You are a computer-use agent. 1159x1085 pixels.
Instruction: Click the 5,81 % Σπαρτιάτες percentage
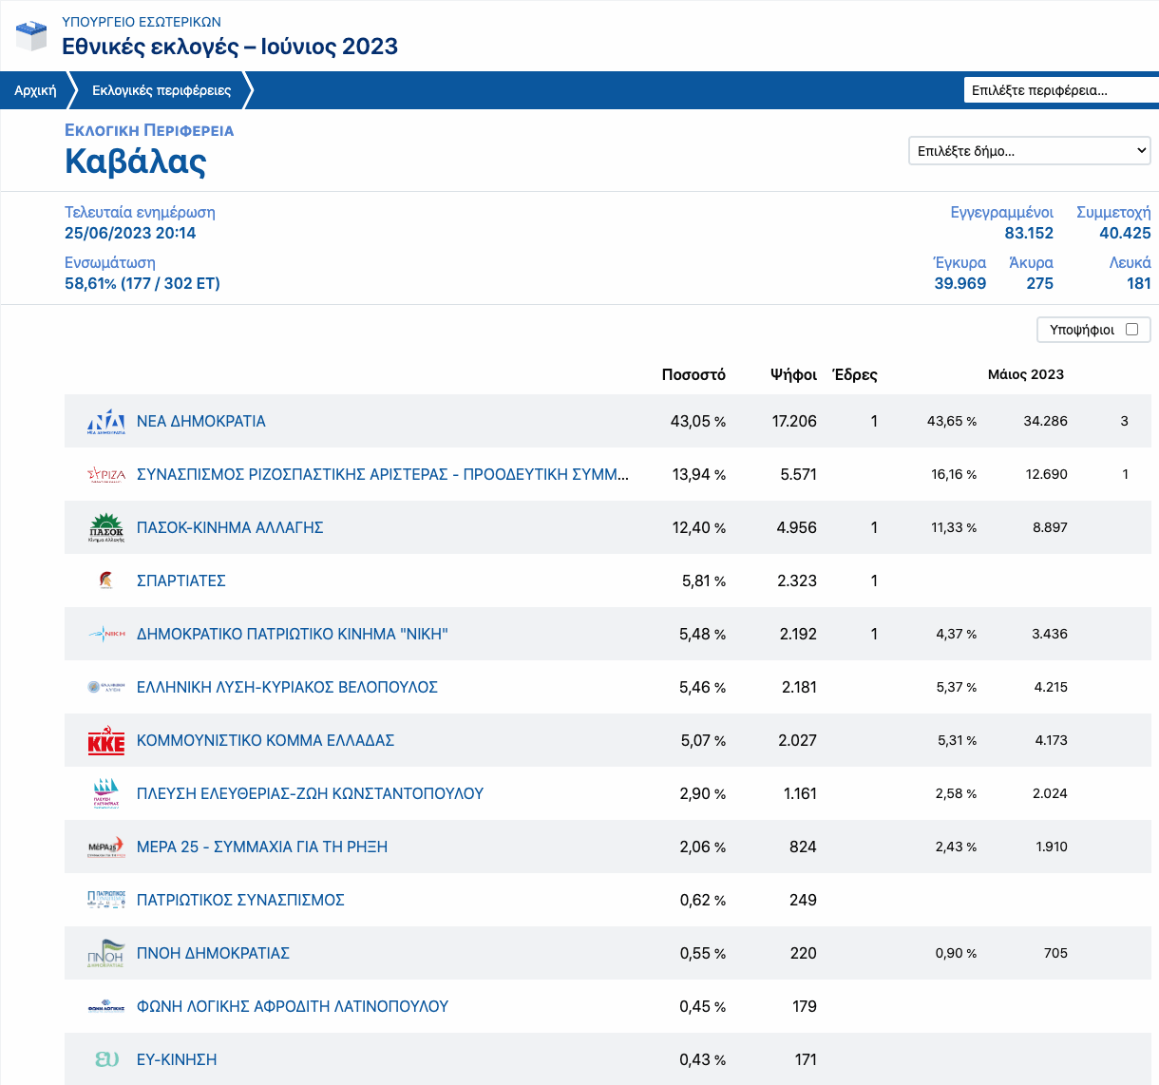pos(704,581)
